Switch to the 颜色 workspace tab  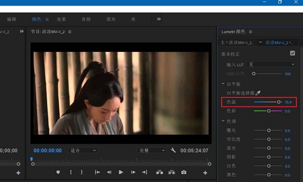tap(36, 19)
